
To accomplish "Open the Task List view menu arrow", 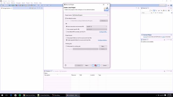I will click(171, 11).
